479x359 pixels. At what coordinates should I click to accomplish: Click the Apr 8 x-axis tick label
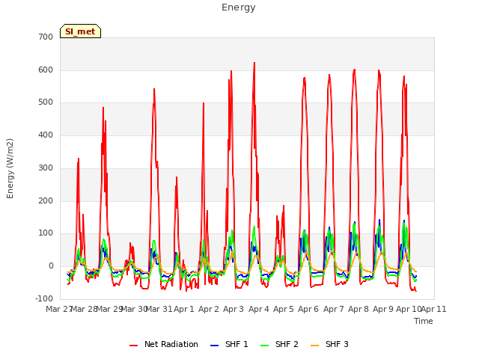[x=359, y=309]
